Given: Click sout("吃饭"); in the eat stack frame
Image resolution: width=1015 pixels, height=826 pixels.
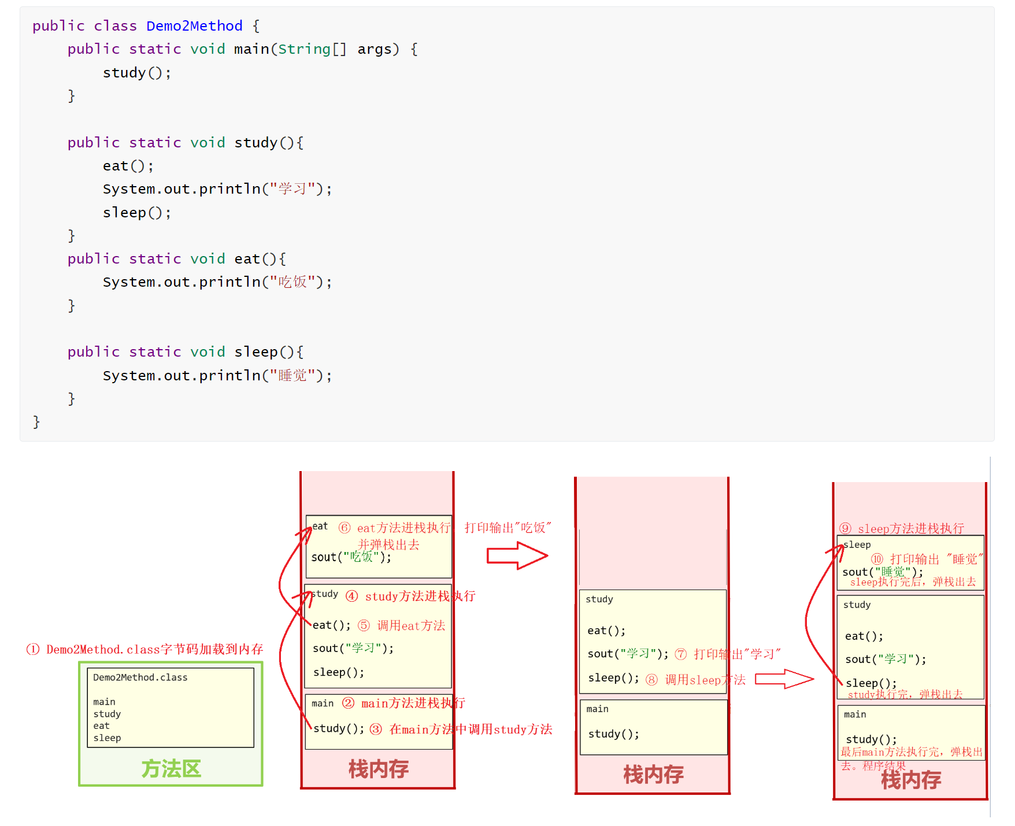Looking at the screenshot, I should click(351, 557).
